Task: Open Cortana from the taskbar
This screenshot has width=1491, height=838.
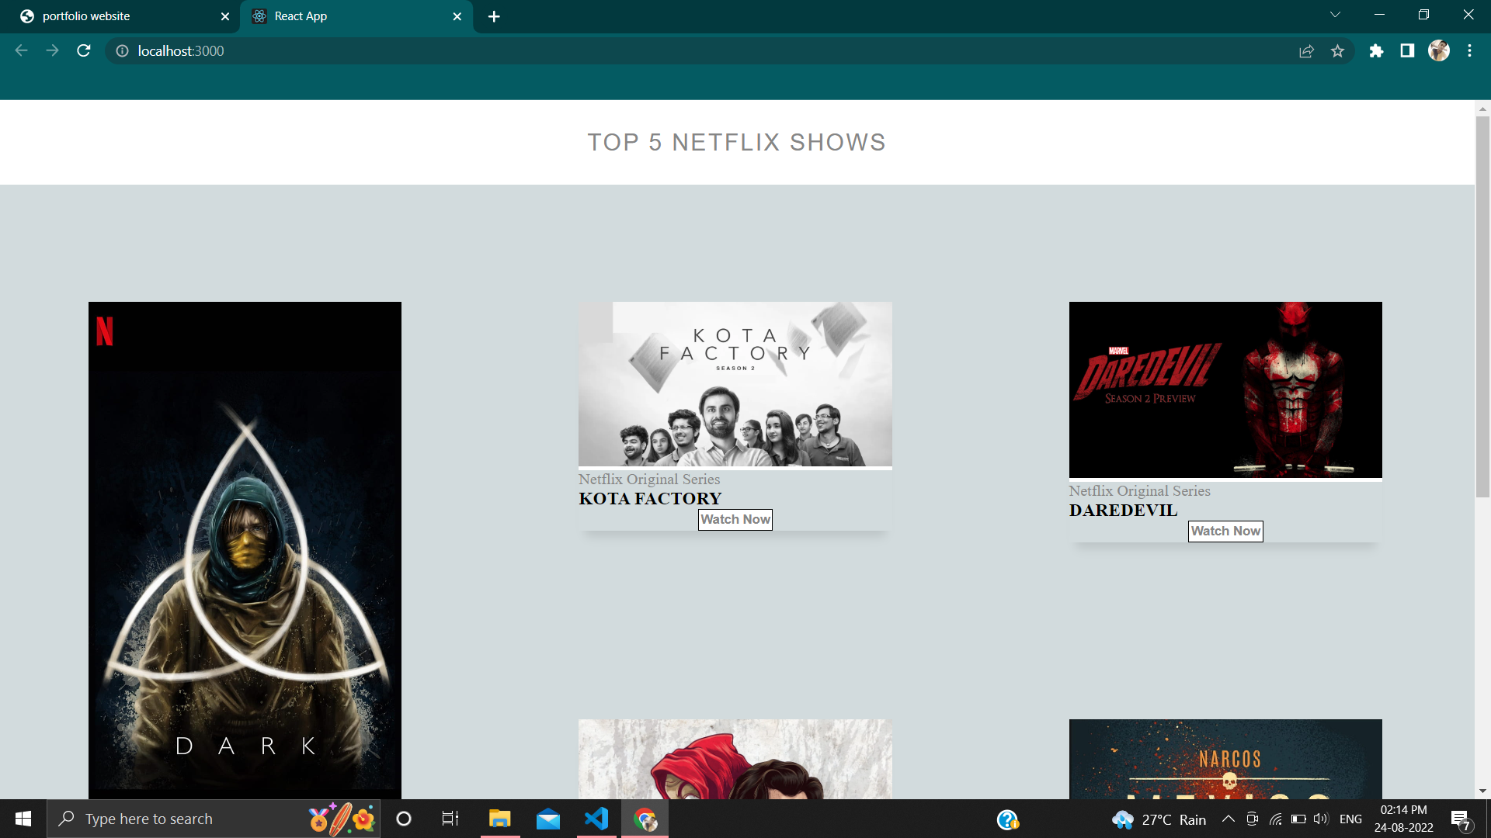Action: click(404, 819)
